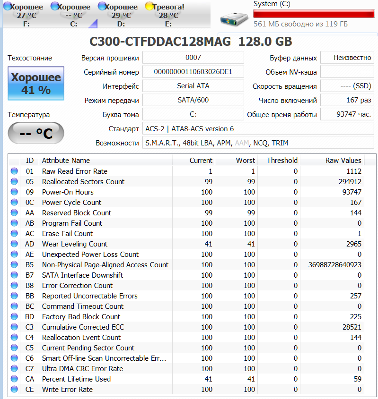Click the SATA/600 transfer mode field
The height and width of the screenshot is (399, 378).
click(x=193, y=100)
